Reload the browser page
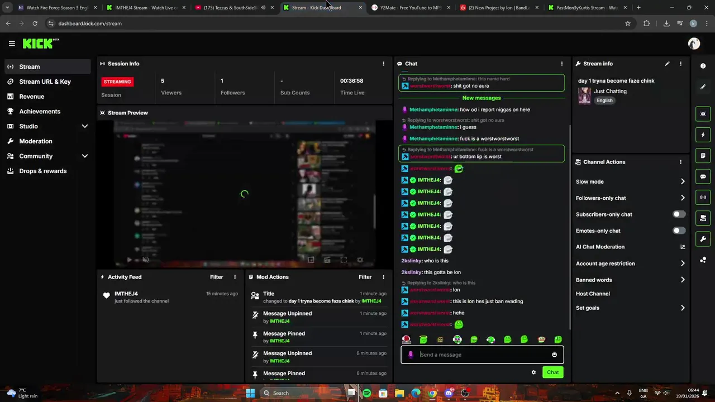The width and height of the screenshot is (715, 402). (x=35, y=23)
